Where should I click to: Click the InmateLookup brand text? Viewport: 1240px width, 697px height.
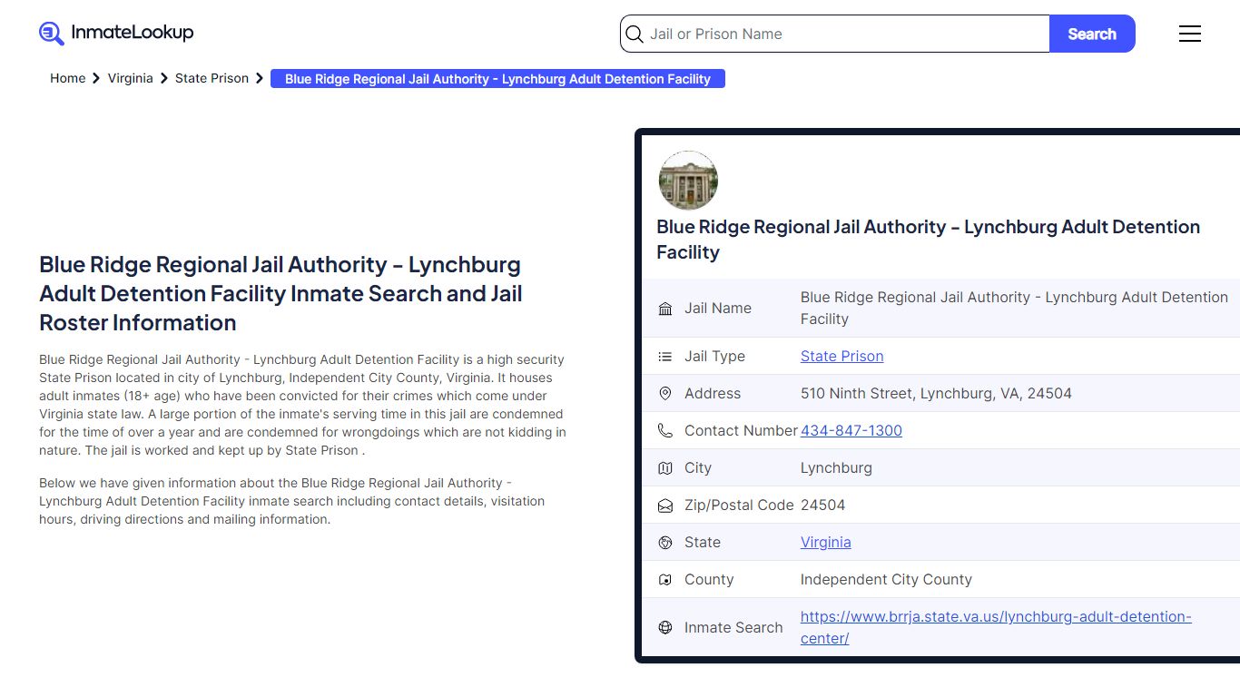[133, 33]
